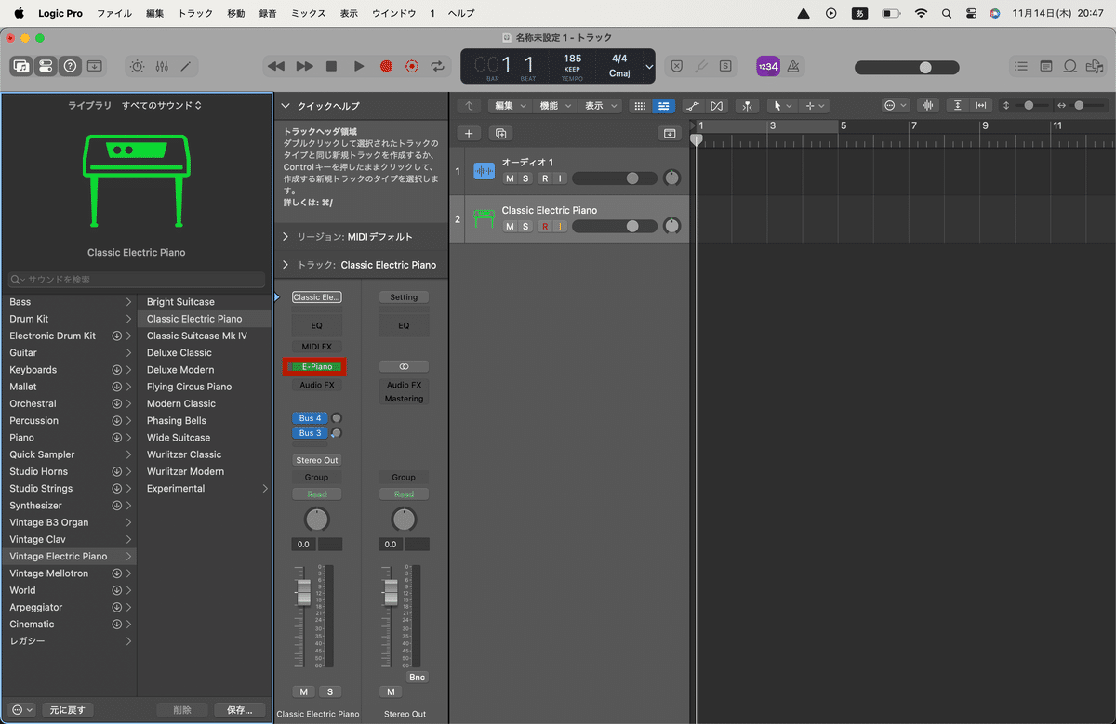1116x724 pixels.
Task: Toggle the metronome click button
Action: tap(793, 66)
